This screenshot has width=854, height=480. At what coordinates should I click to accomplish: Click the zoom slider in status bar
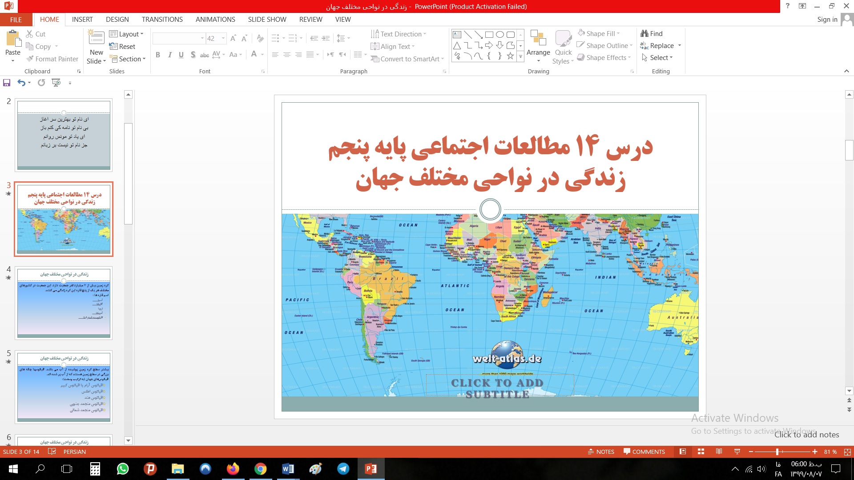(x=777, y=452)
